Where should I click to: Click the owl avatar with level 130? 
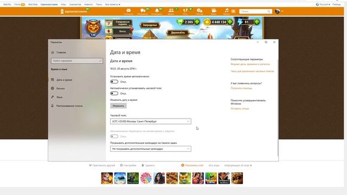tap(93, 28)
